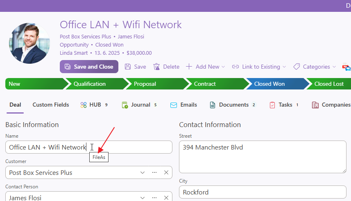351x201 pixels.
Task: Click the Street address text field
Action: click(x=262, y=157)
